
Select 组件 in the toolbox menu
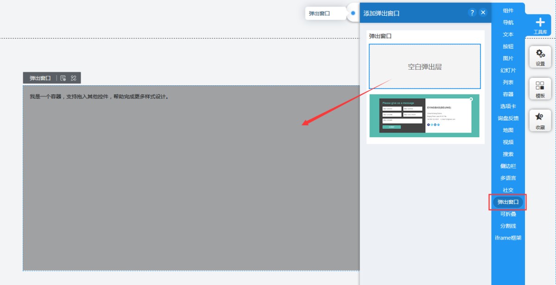coord(508,11)
